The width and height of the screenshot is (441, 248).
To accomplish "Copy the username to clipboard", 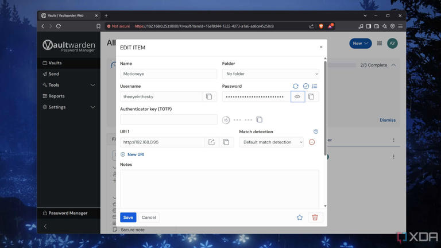I will tap(209, 97).
